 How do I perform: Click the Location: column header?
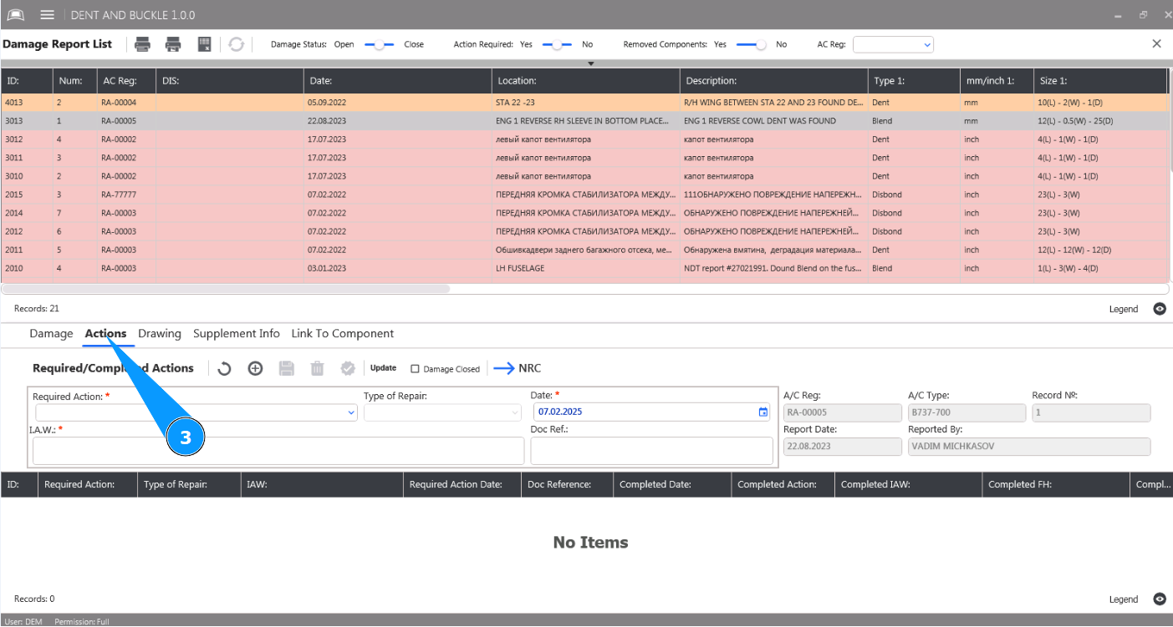tap(586, 81)
